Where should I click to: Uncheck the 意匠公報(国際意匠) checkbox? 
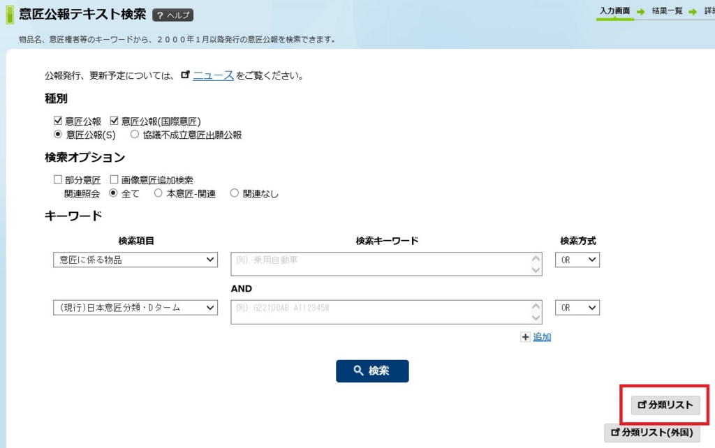click(x=114, y=121)
